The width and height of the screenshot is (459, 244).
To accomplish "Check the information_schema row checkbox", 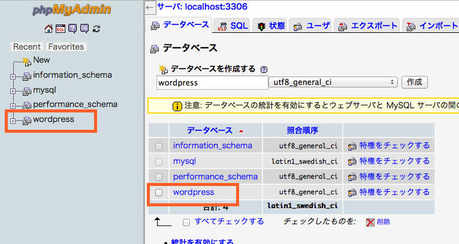I will (159, 146).
